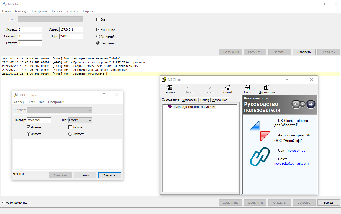Open the Теги menu in OPC-браузер
341x214 pixels.
32,102
